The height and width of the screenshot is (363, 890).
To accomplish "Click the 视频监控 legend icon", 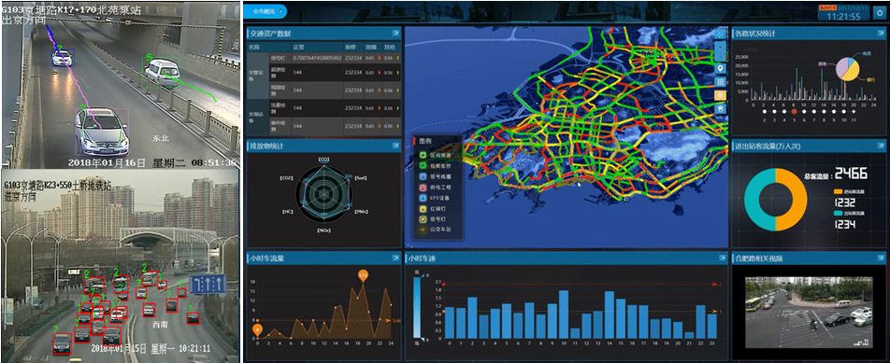I will pos(423,165).
